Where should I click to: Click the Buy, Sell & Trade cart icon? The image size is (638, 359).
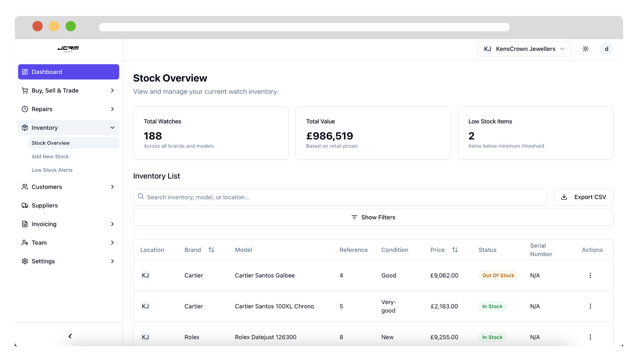coord(25,90)
